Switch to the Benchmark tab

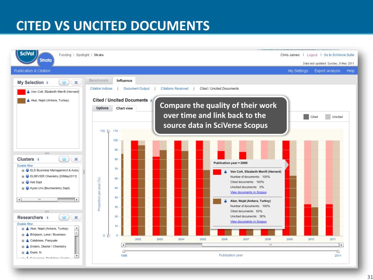click(x=99, y=81)
